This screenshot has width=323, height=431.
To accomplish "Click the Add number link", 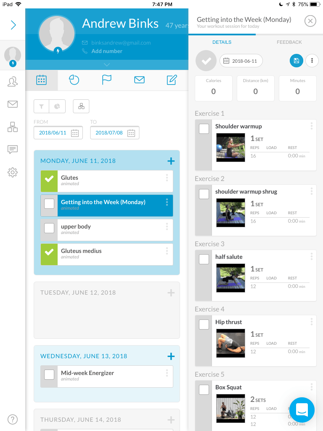I will click(x=107, y=51).
